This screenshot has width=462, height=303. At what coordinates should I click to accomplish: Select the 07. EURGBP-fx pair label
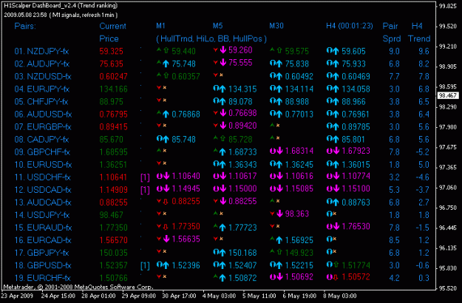[43, 127]
